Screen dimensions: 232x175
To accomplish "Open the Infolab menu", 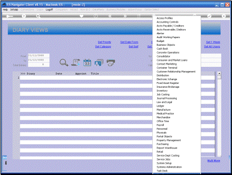I will click(14, 9).
